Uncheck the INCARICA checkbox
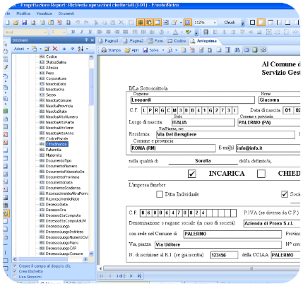This screenshot has width=303, height=286. (x=192, y=174)
